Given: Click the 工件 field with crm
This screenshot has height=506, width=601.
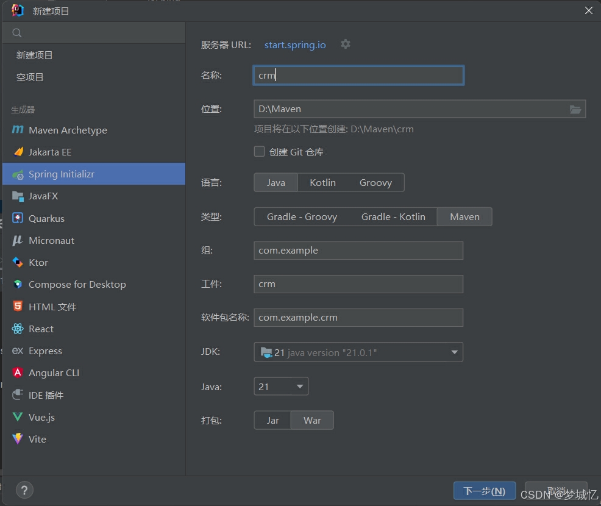Looking at the screenshot, I should point(358,284).
